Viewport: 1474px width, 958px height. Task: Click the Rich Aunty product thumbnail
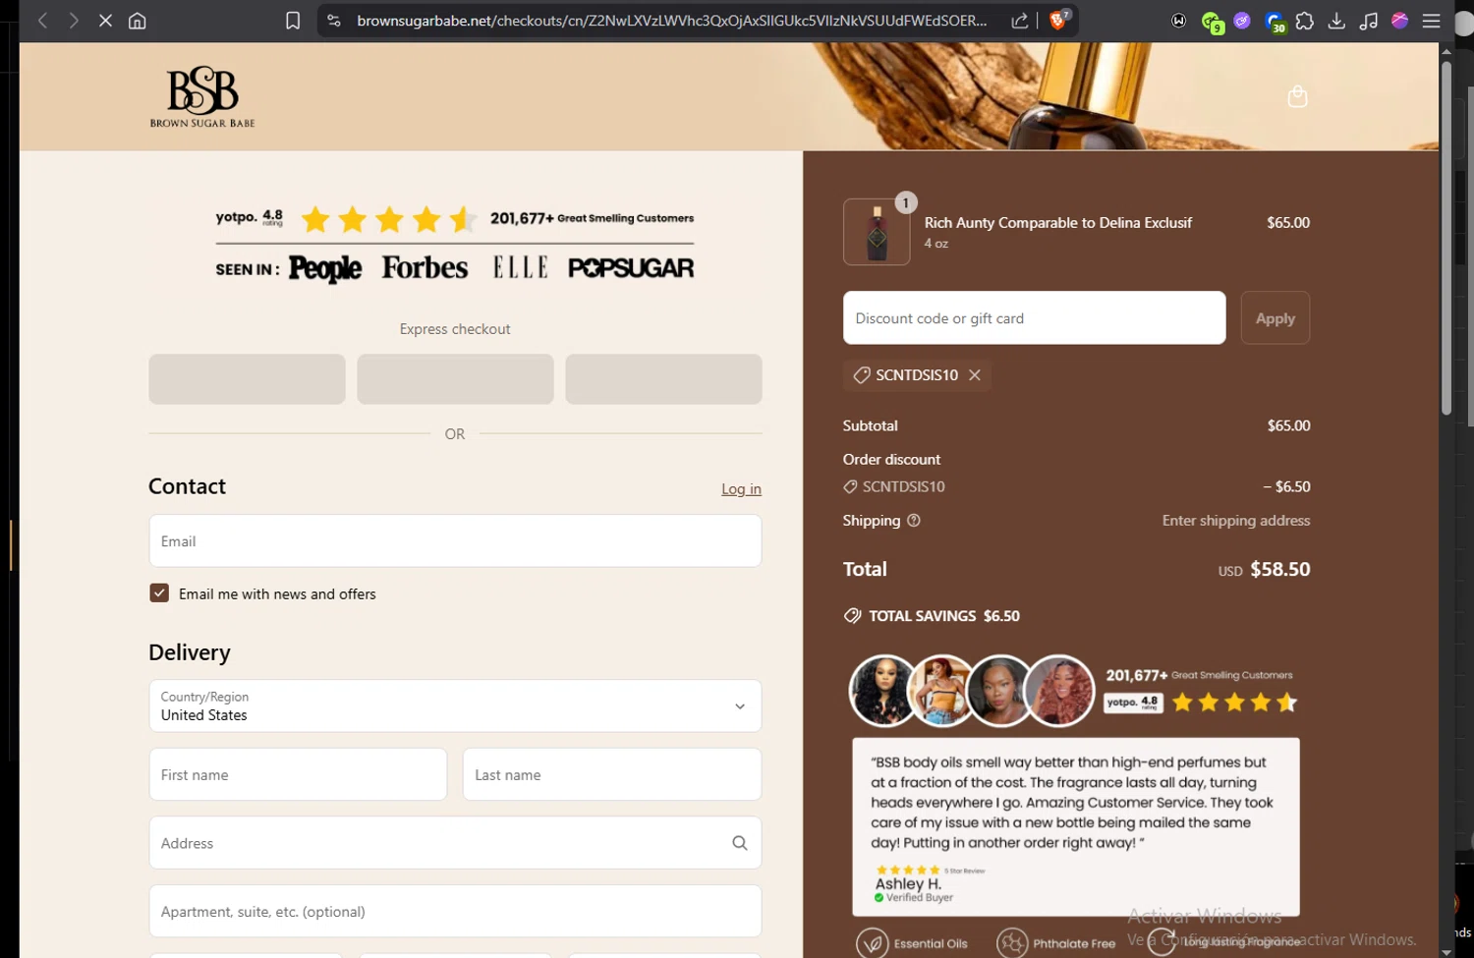(877, 232)
